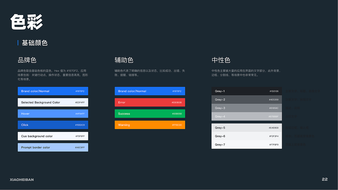Viewport: 338px width, 190px height.
Task: Click the large 色彩 page title
Action: pyautogui.click(x=27, y=22)
